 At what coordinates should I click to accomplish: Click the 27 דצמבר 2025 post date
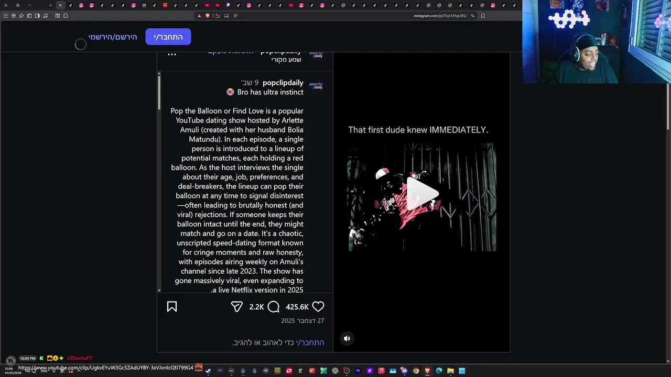[302, 320]
